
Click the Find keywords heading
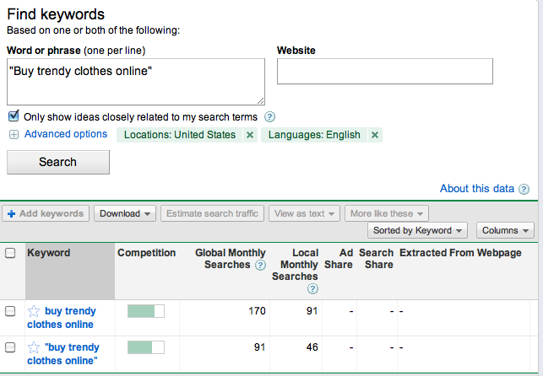[56, 14]
